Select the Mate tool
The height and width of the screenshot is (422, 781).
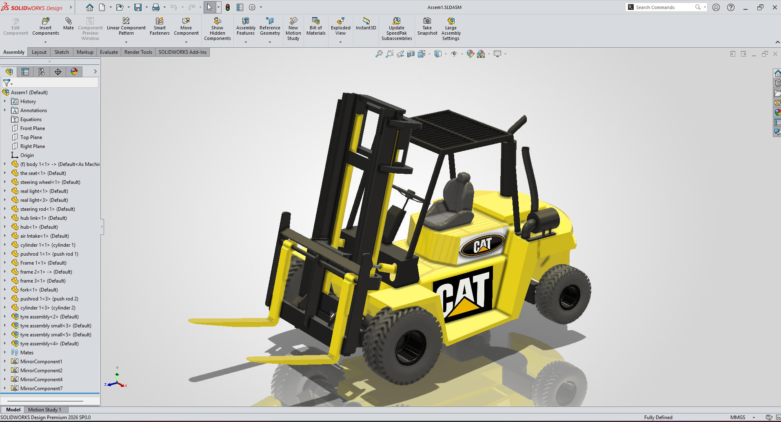tap(69, 24)
